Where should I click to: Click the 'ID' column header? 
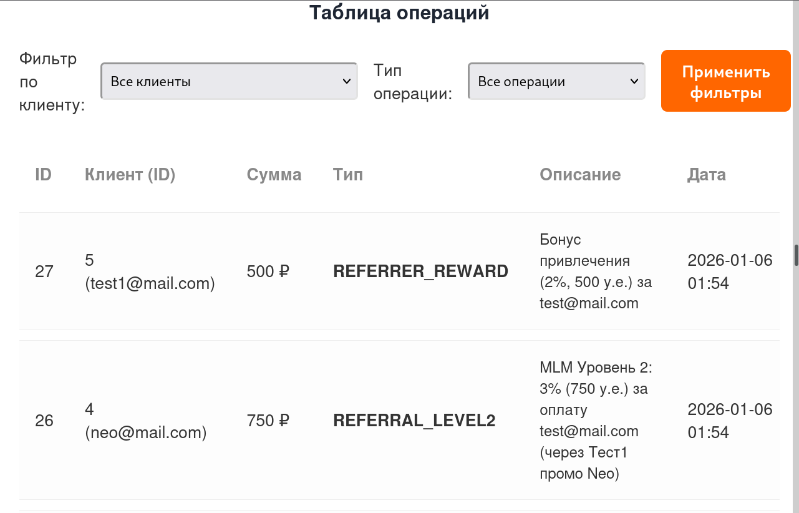click(x=43, y=175)
